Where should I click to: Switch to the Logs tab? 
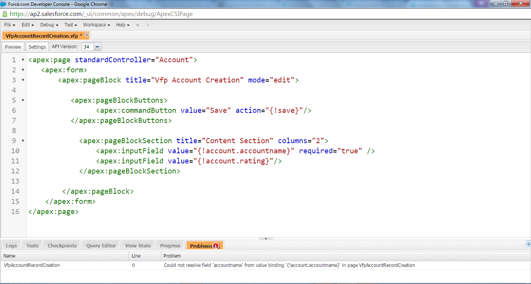(x=11, y=245)
